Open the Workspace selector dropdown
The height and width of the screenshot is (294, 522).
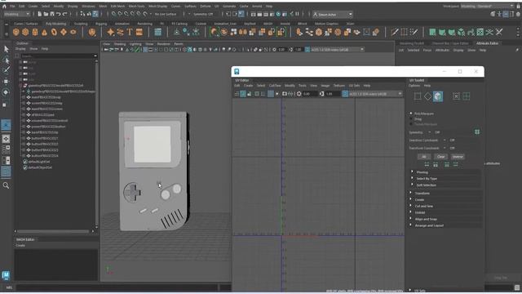488,6
